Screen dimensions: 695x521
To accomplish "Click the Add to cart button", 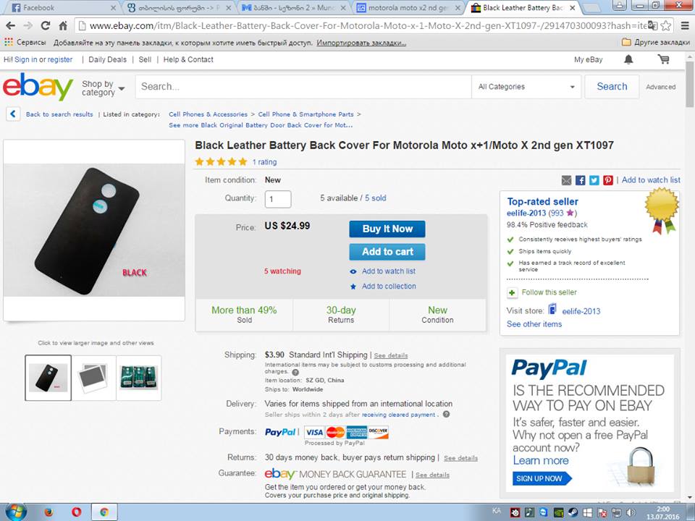I will coord(387,252).
